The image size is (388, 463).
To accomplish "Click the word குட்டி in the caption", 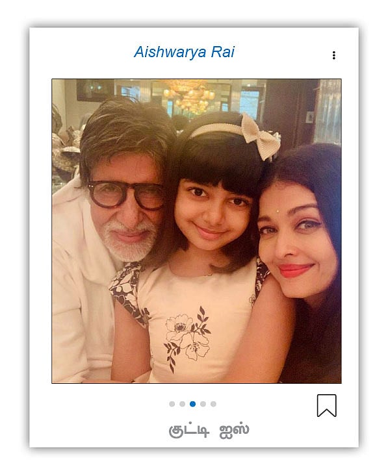I will [189, 431].
